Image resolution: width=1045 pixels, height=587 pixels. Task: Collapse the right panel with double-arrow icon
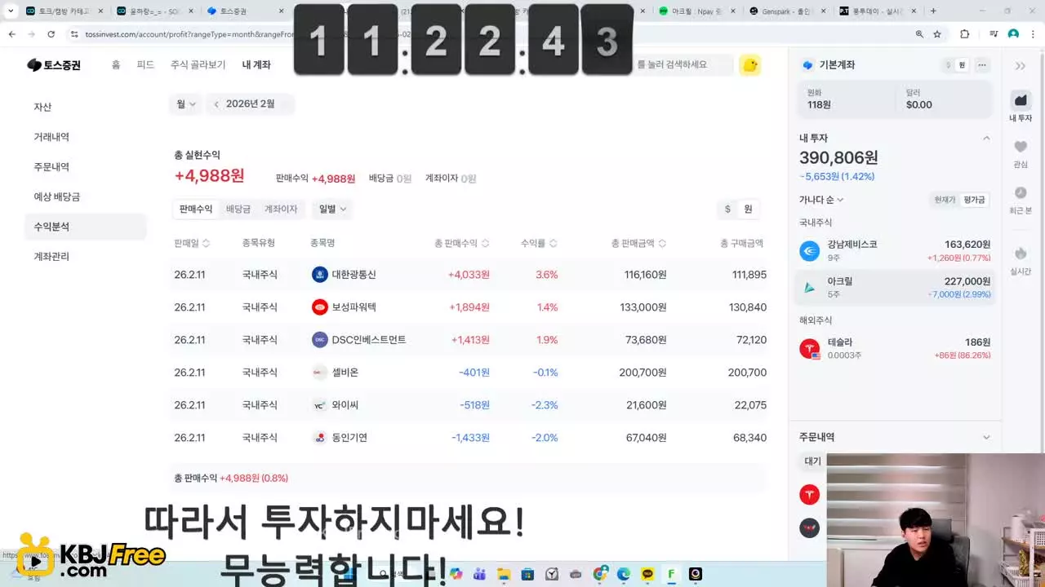(x=1021, y=65)
